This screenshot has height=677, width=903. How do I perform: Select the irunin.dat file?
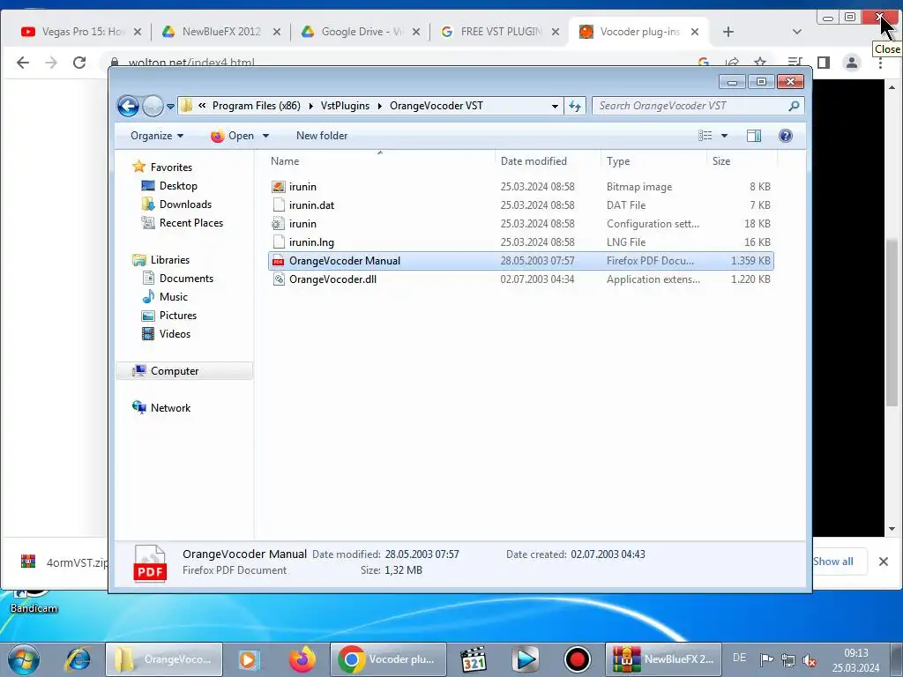point(520,205)
